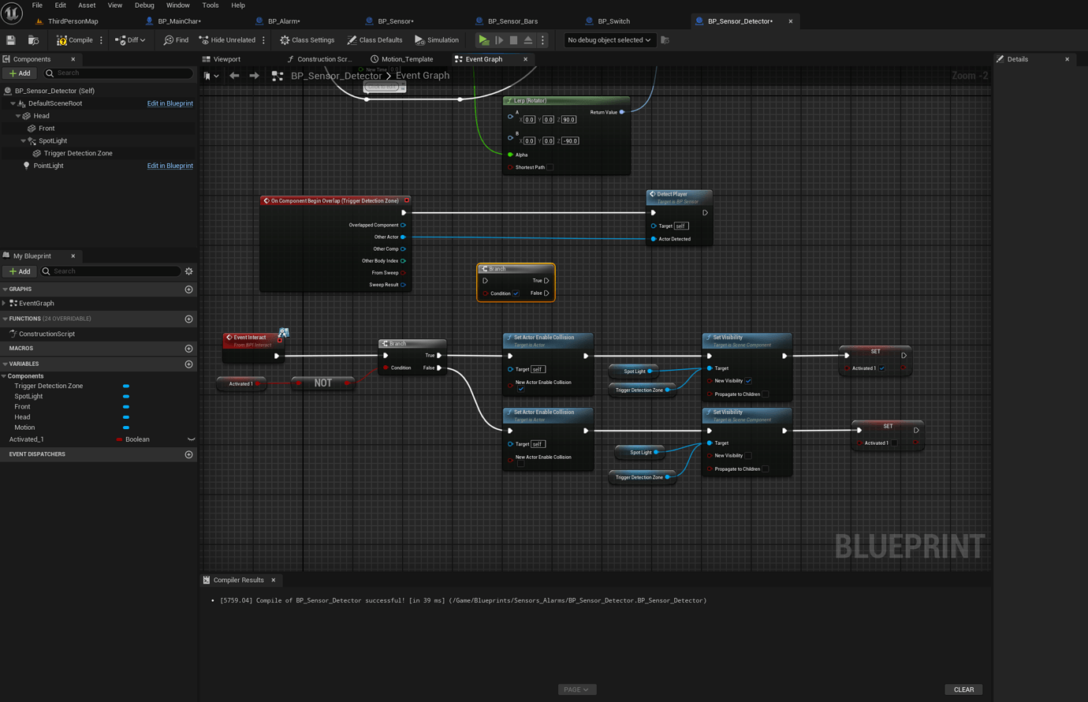Collapse the FUNCTIONS section in My Blueprint
The width and height of the screenshot is (1088, 702).
6,318
